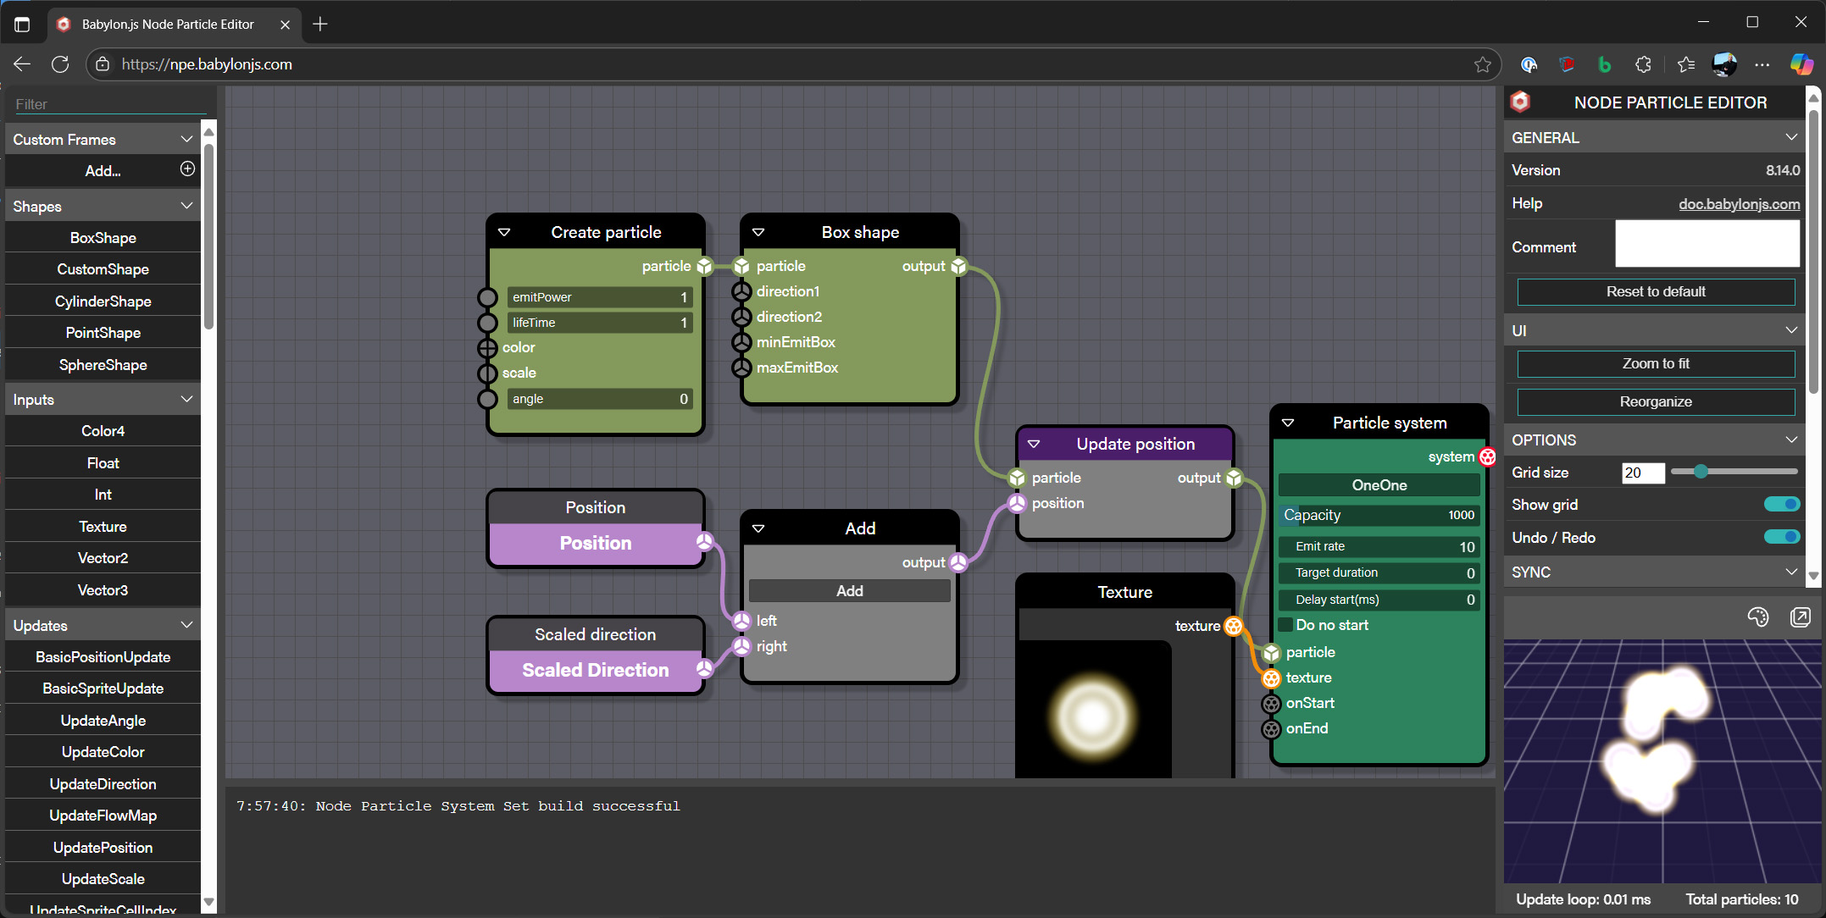Open browser extensions puzzle icon
The height and width of the screenshot is (918, 1826).
tap(1643, 64)
